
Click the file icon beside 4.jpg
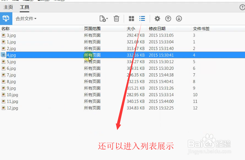click(3, 55)
